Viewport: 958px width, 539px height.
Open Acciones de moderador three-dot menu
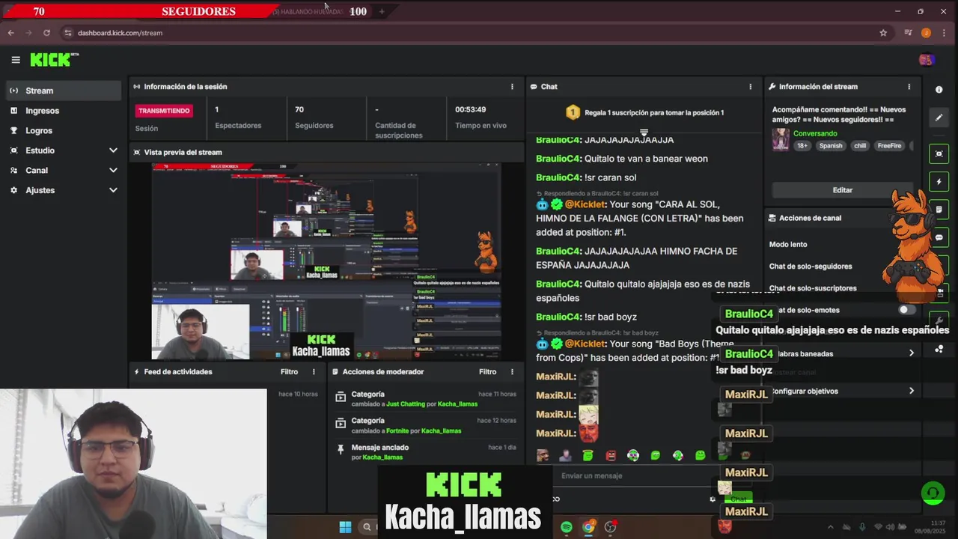(x=512, y=372)
